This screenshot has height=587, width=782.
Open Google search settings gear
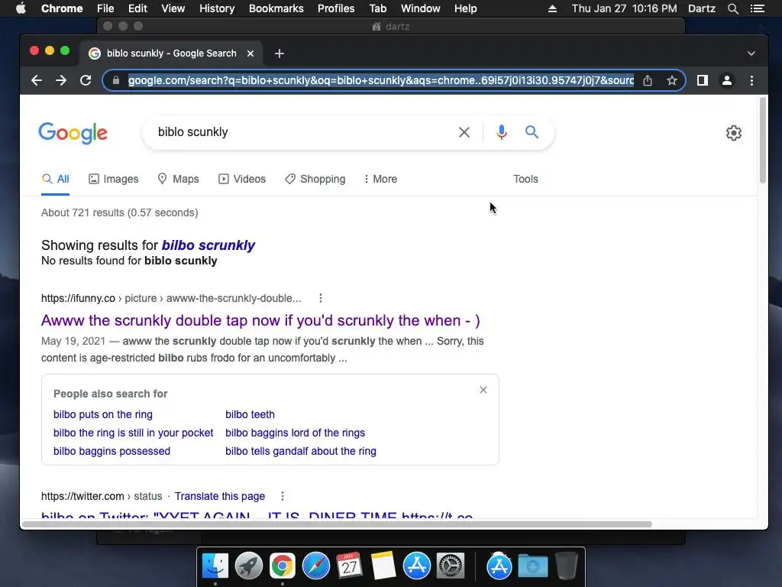click(x=734, y=133)
